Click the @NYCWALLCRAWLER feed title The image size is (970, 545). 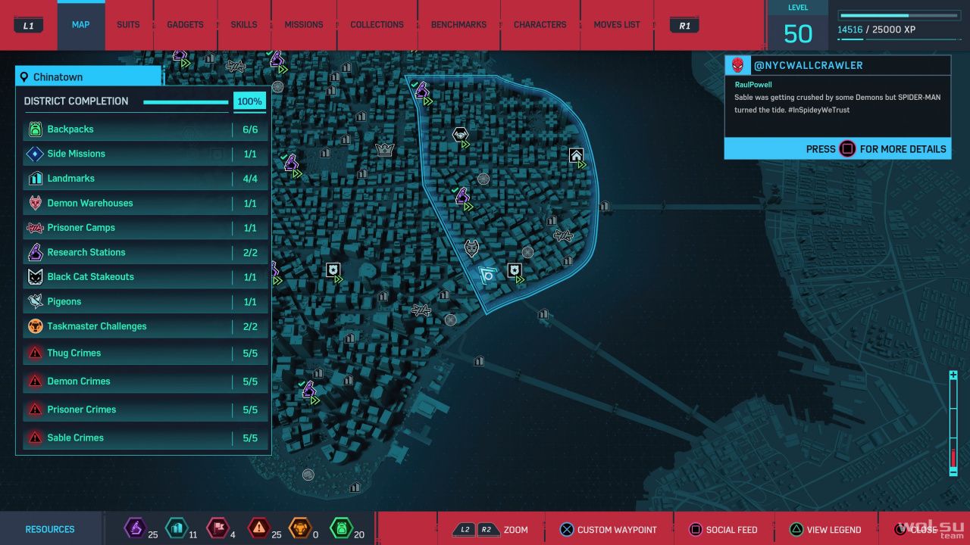[808, 66]
